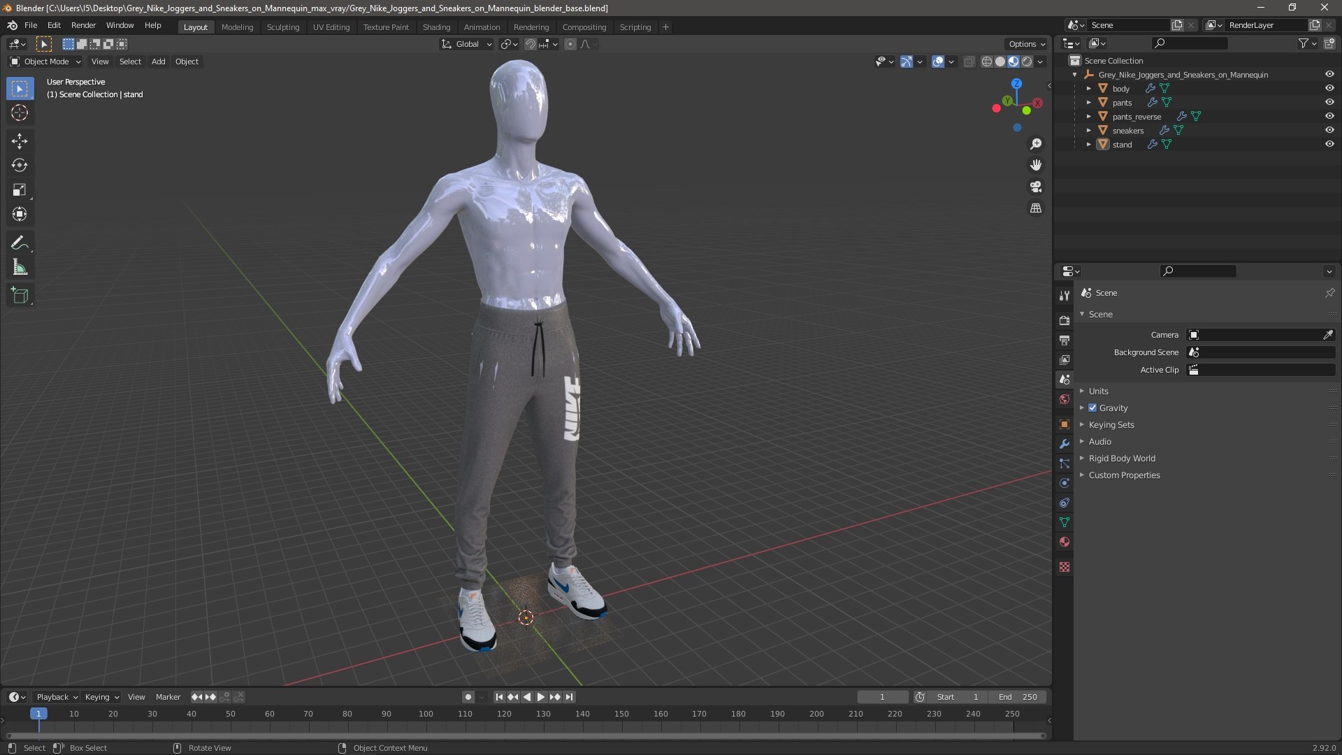The image size is (1342, 755).
Task: Select the Annotate tool
Action: click(x=20, y=243)
